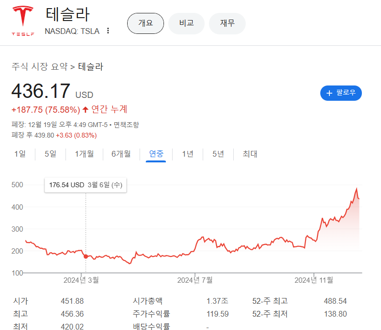This screenshot has height=330, width=381.
Task: Click the 최고 value 456.36
Action: click(72, 314)
